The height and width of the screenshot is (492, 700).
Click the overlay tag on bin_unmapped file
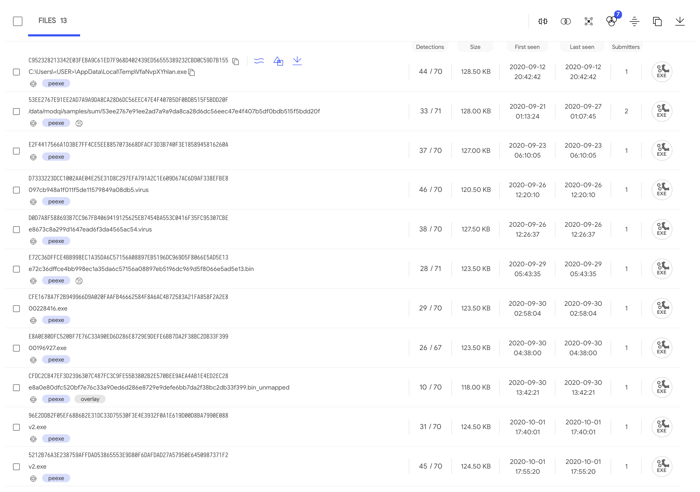point(90,399)
